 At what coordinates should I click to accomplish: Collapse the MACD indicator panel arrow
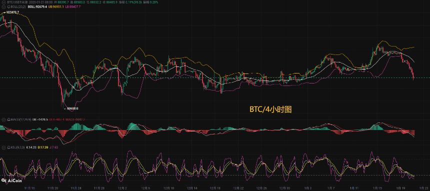(3, 120)
